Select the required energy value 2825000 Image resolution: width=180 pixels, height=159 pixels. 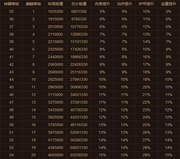point(55,80)
